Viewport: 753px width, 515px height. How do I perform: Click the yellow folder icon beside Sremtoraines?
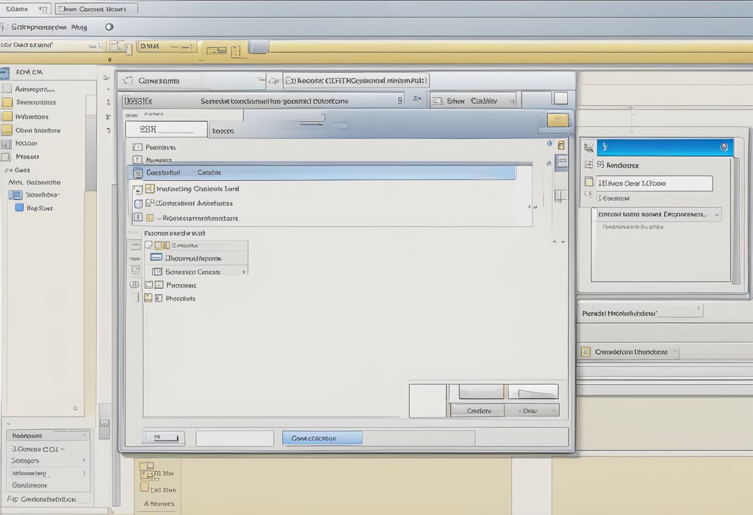point(7,103)
